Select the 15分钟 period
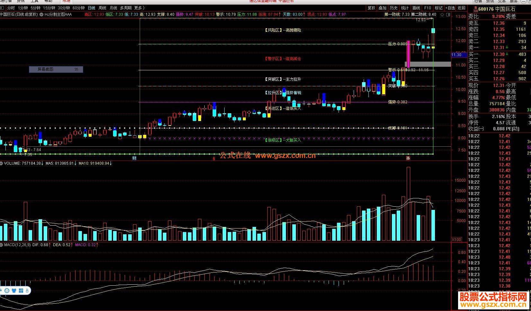Screen dimensions: 531x311 click(x=49, y=8)
